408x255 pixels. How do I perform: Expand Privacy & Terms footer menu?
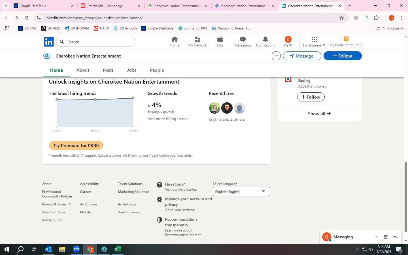(x=56, y=204)
